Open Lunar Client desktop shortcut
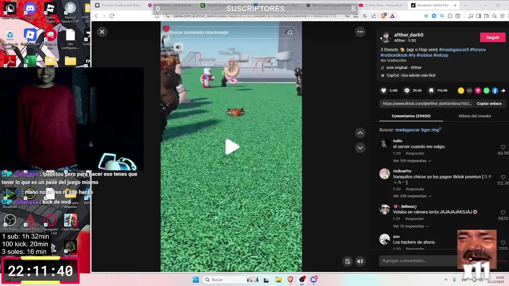Viewport: 509px width, 286px height. click(10, 11)
